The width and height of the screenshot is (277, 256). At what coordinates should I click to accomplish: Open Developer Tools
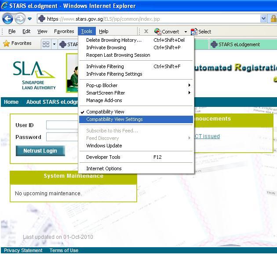tap(136, 157)
